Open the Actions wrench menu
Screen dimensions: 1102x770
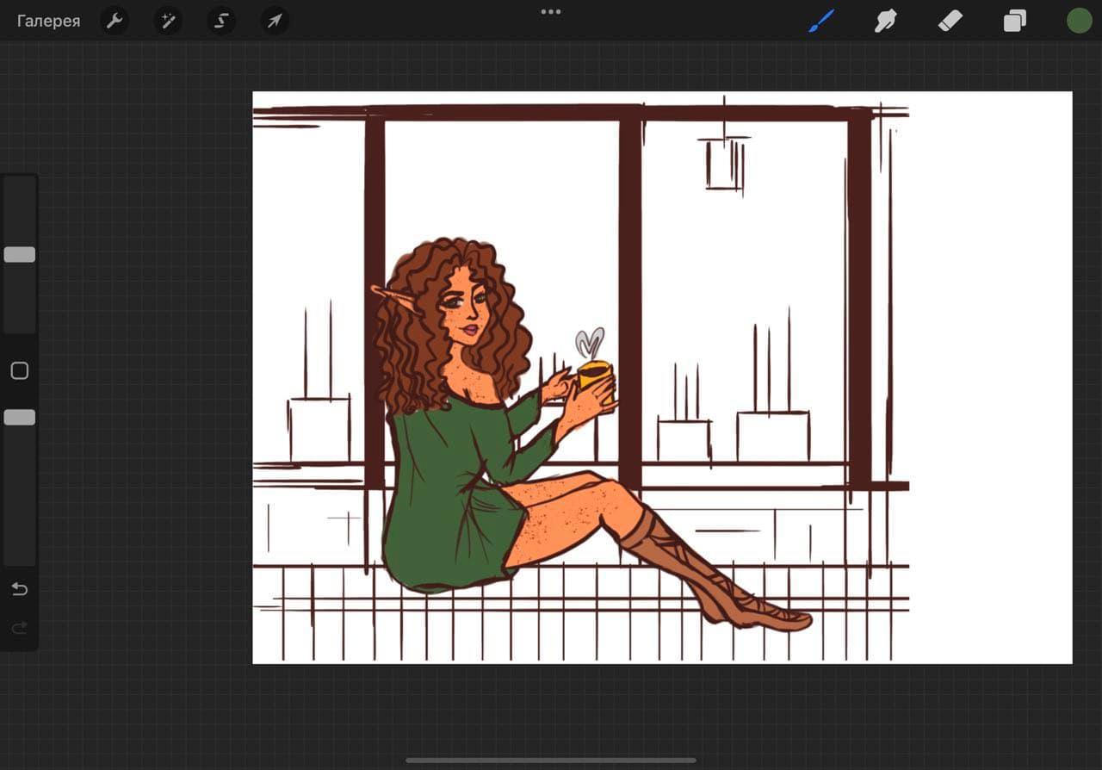tap(115, 22)
